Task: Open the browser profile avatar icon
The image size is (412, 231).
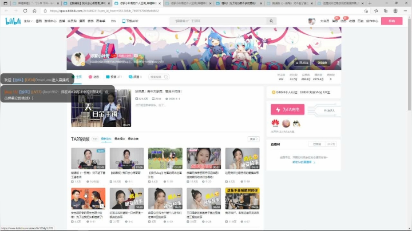Action: [x=395, y=11]
